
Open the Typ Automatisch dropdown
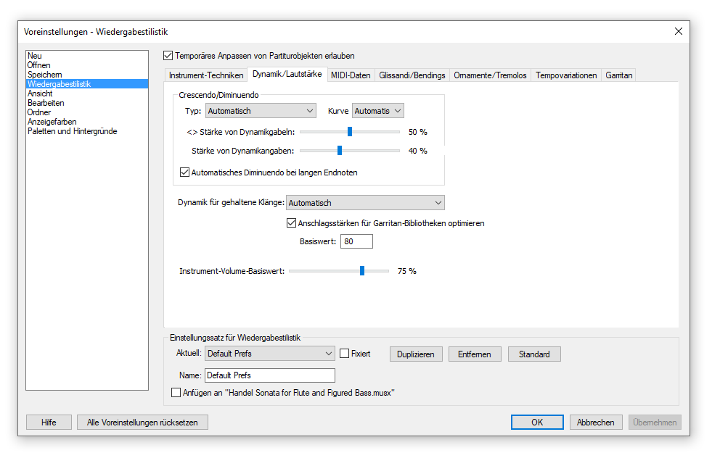tap(261, 111)
